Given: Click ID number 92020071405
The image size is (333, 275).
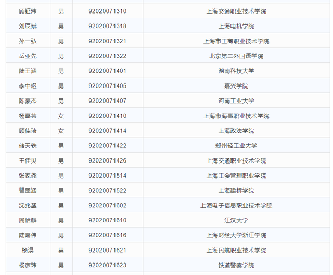Looking at the screenshot, I should (108, 86).
